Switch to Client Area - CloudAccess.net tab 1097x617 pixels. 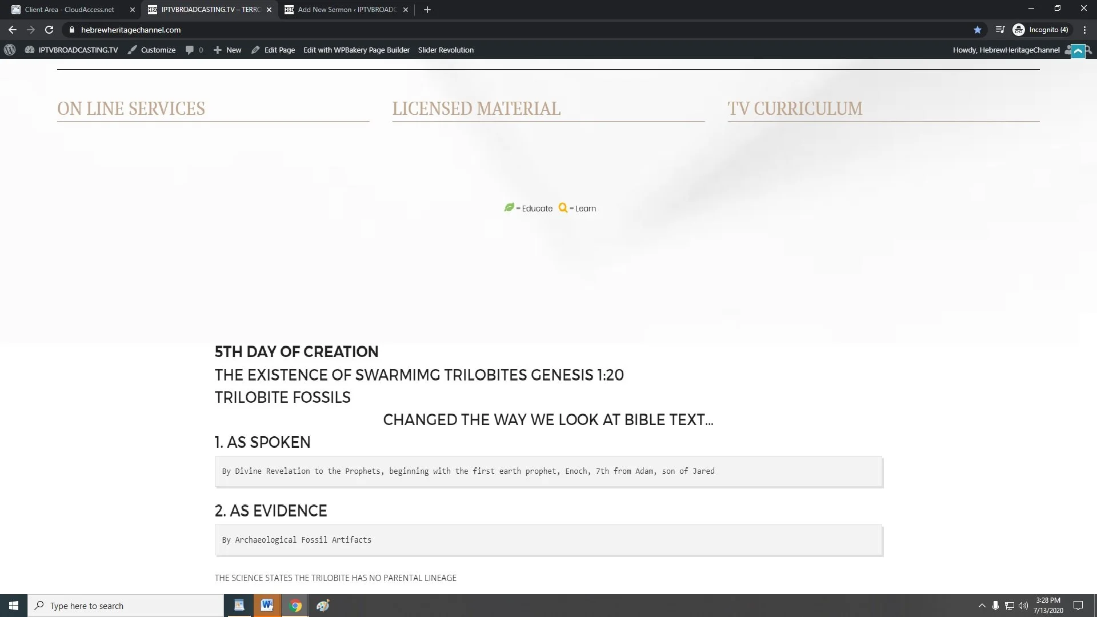click(x=71, y=10)
